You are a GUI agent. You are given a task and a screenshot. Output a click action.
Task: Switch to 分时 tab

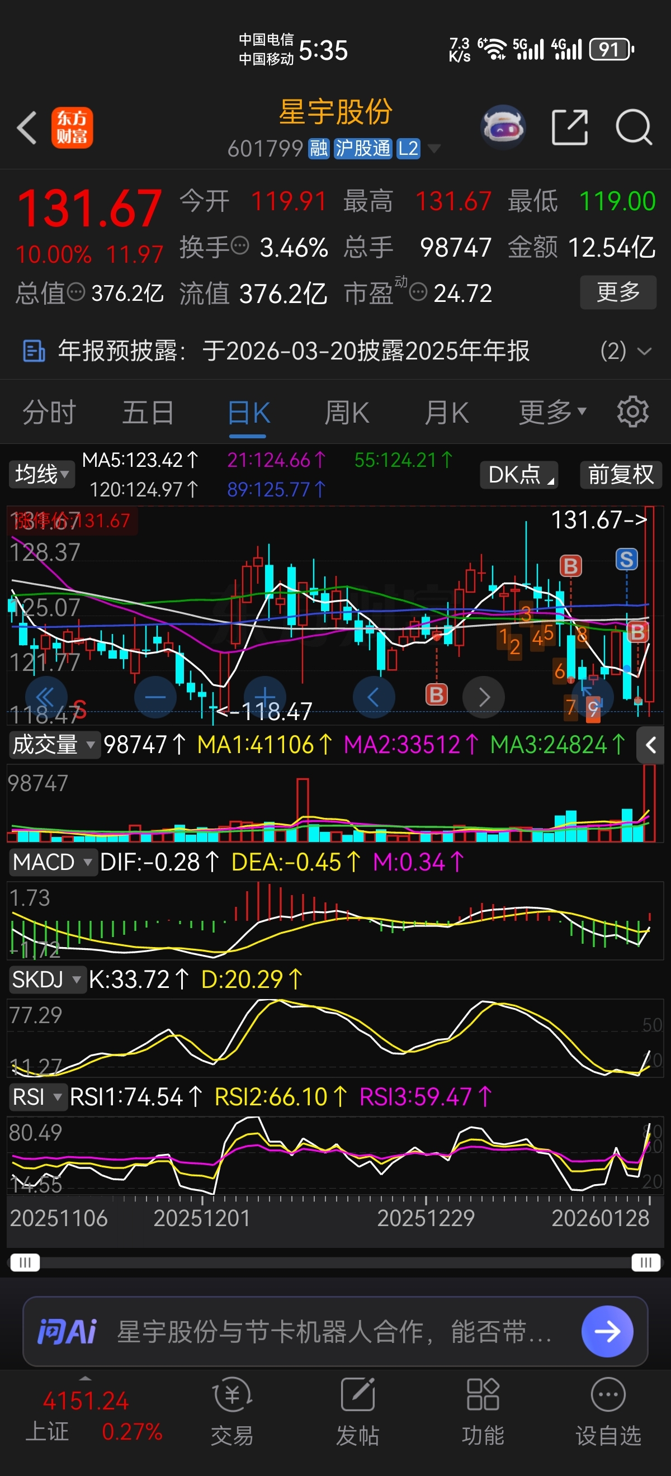(49, 412)
